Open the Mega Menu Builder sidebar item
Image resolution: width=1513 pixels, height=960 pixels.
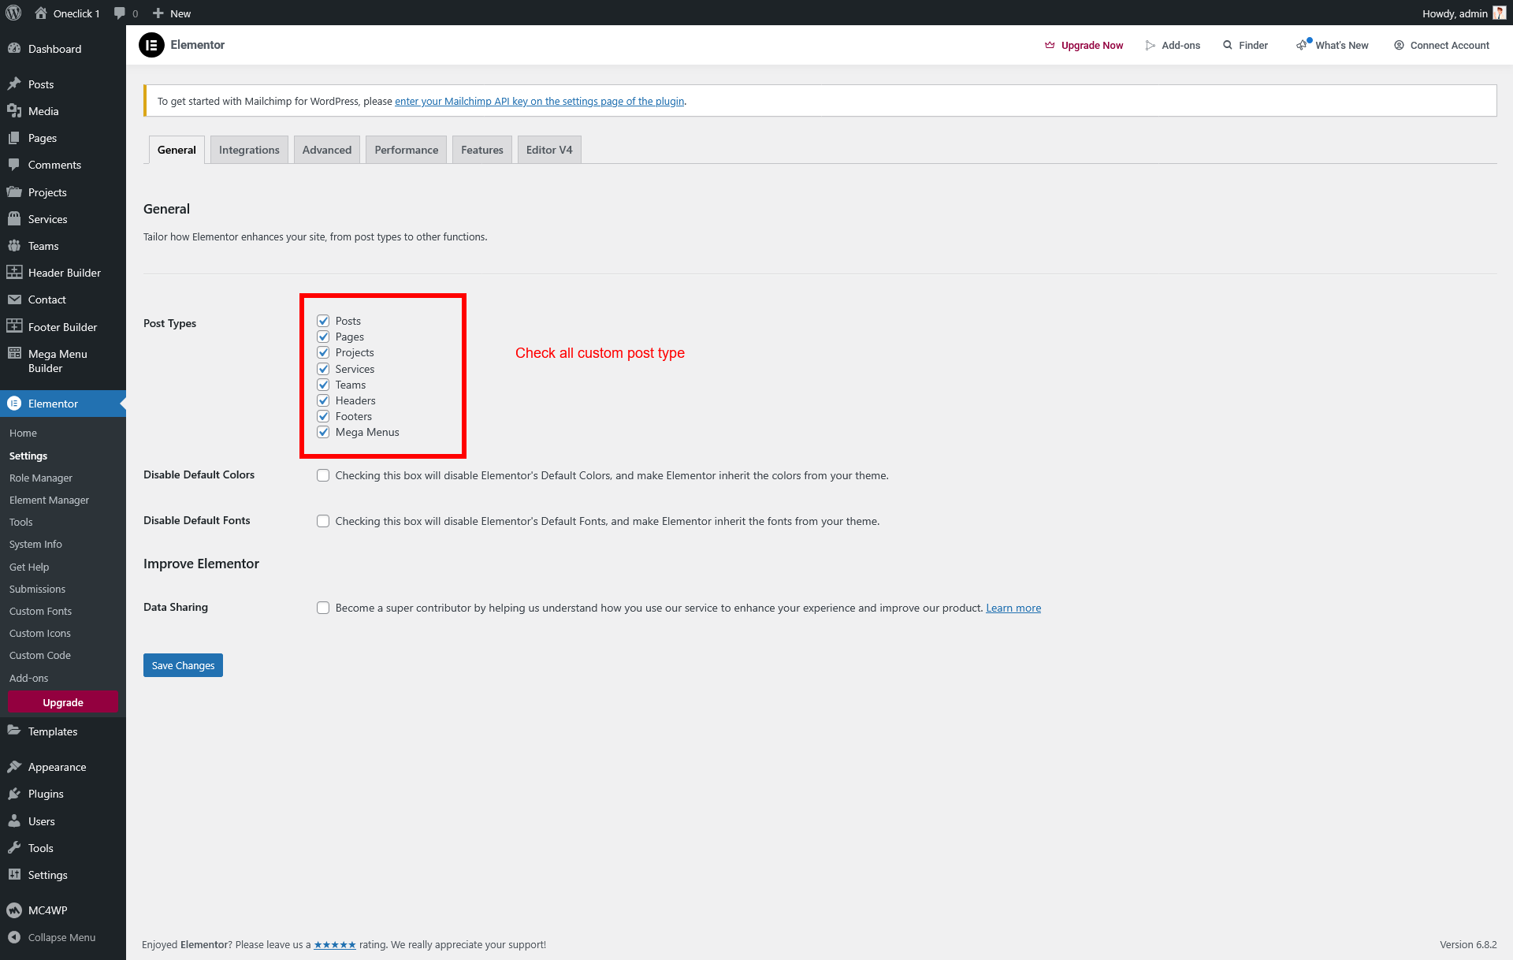click(57, 361)
